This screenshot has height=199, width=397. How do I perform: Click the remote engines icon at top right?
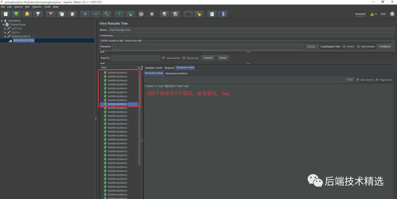point(392,14)
